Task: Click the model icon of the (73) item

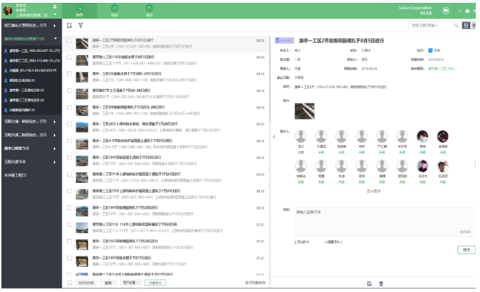Action: 6,60
